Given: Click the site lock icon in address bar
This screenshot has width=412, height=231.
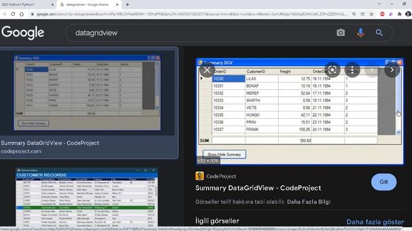Looking at the screenshot, I should click(x=32, y=14).
